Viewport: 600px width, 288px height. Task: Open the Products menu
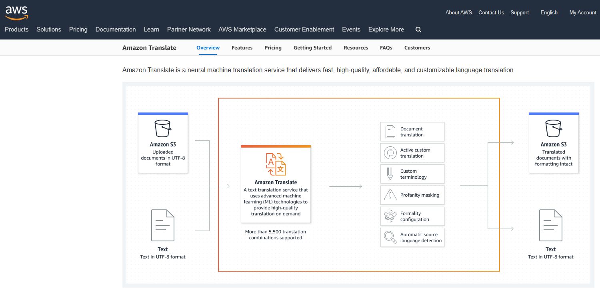point(16,30)
